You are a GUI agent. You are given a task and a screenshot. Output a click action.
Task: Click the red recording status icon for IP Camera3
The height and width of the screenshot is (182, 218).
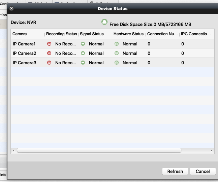tap(49, 63)
